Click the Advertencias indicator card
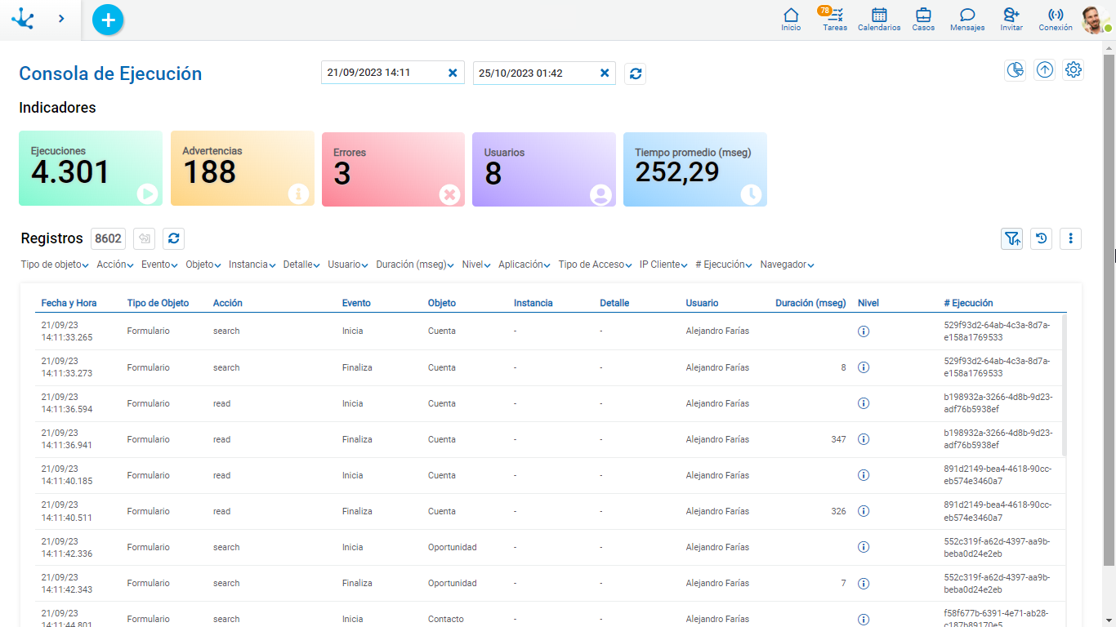 tap(243, 169)
